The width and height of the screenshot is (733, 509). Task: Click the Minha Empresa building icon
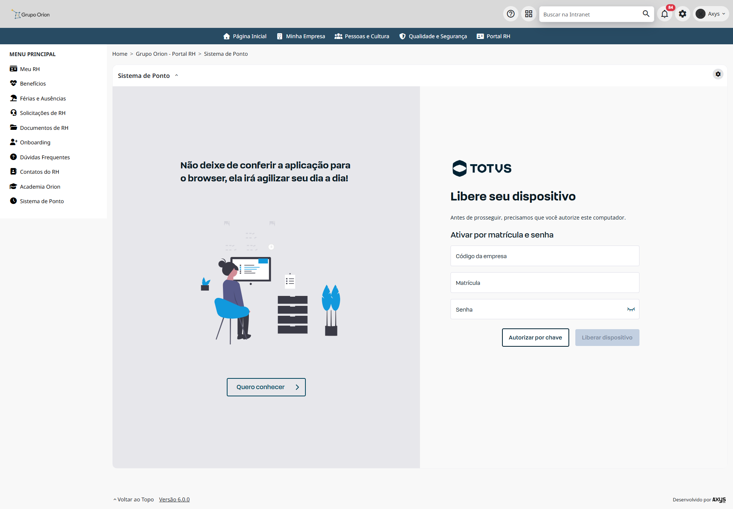(279, 36)
